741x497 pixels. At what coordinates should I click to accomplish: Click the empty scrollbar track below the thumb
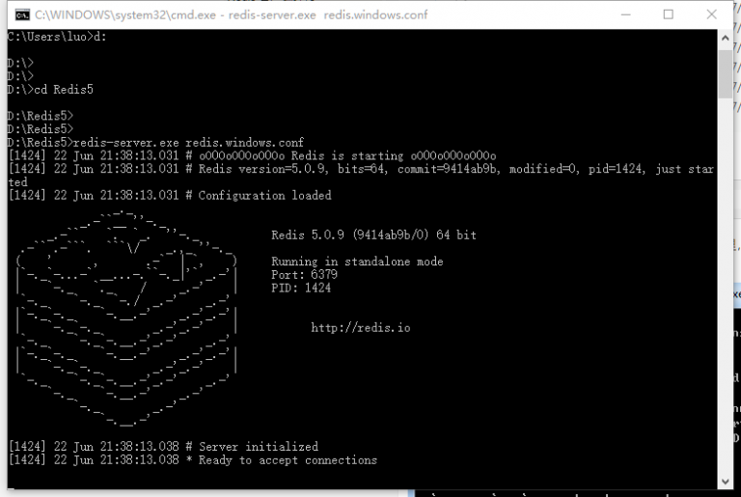tap(725, 290)
